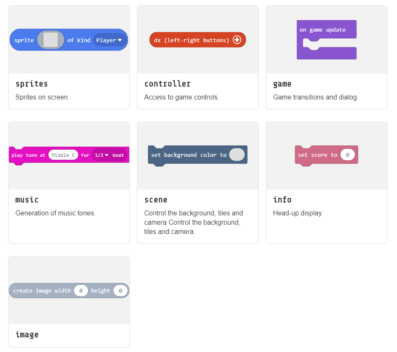Click the image width value field
This screenshot has height=352, width=397.
81,290
